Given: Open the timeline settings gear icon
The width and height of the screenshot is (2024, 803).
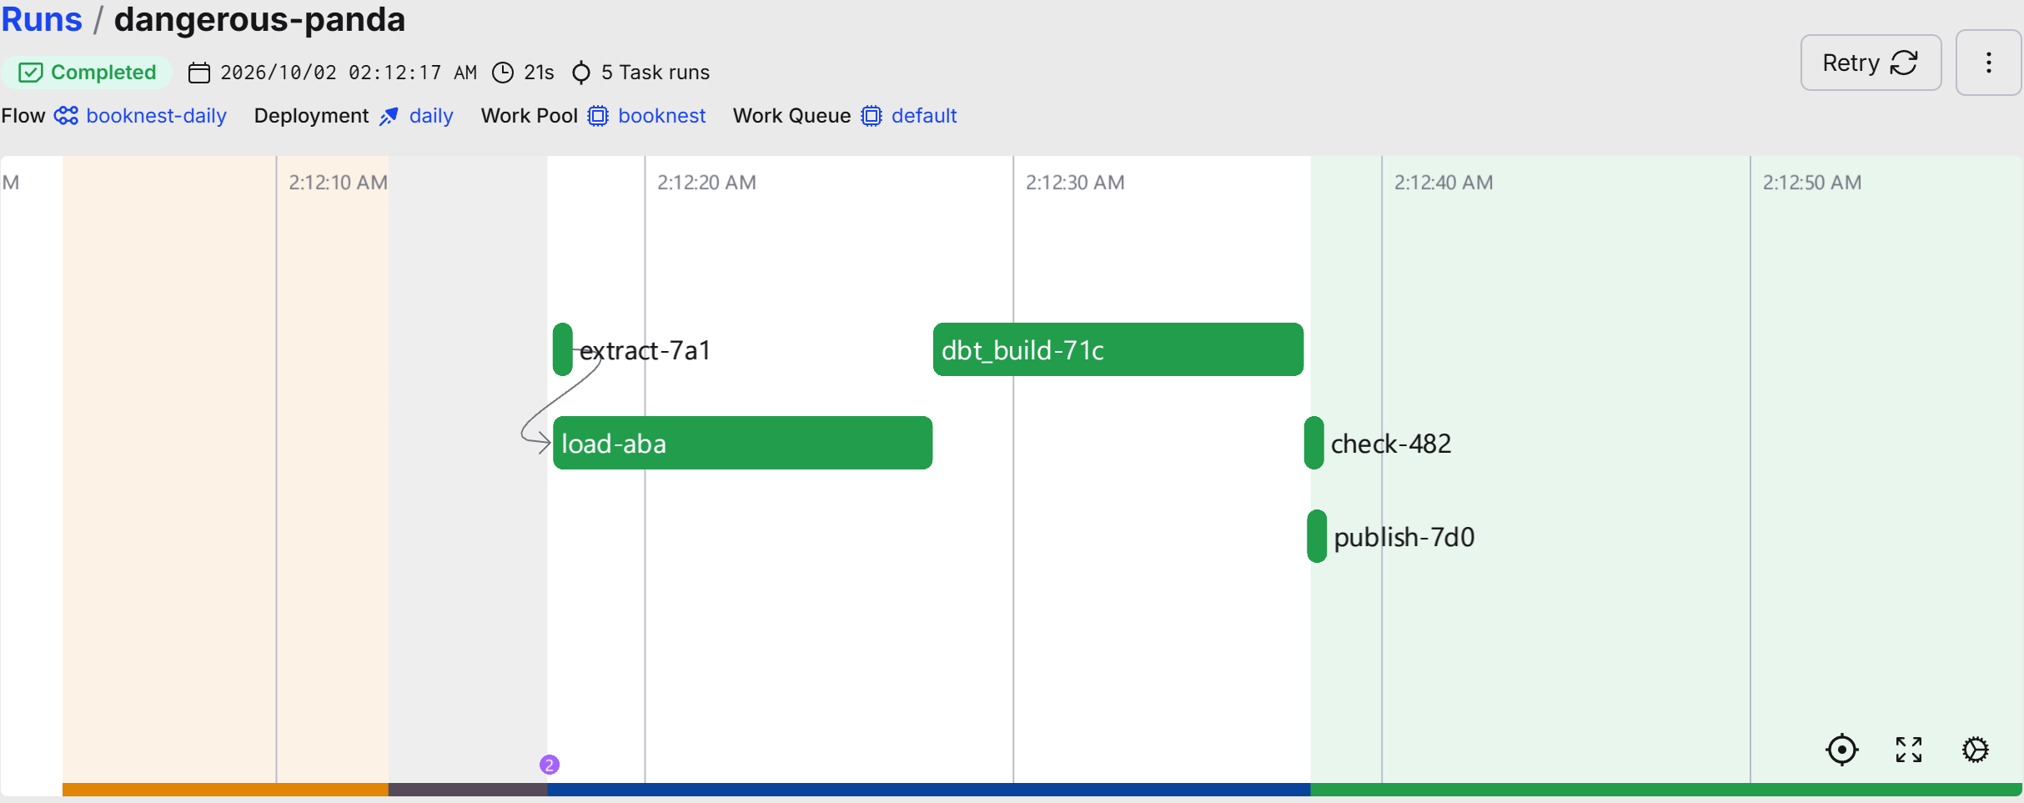Looking at the screenshot, I should (x=1975, y=750).
